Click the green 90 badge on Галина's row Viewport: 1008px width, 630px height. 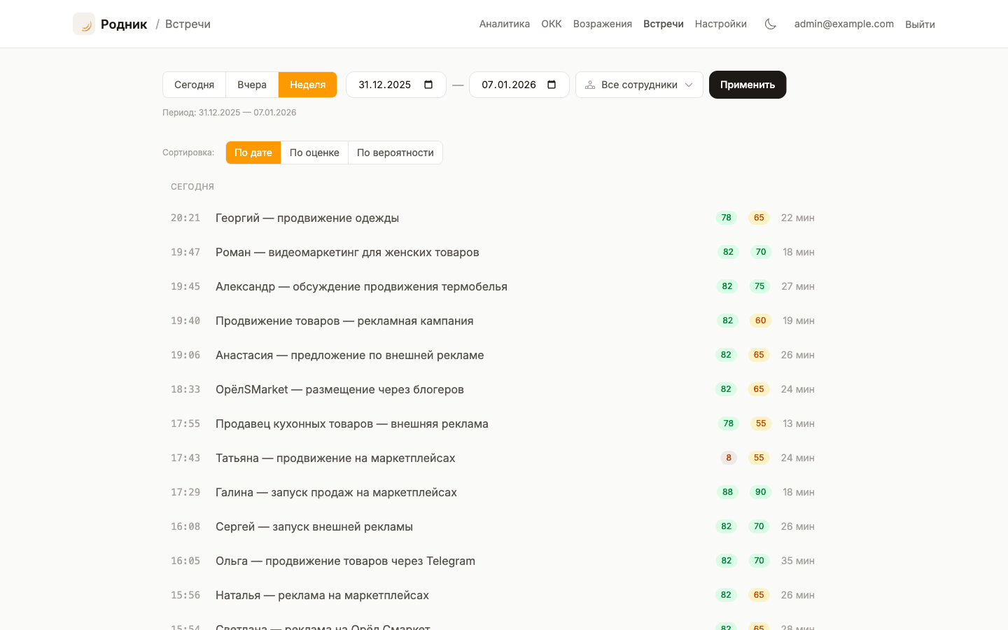coord(760,492)
